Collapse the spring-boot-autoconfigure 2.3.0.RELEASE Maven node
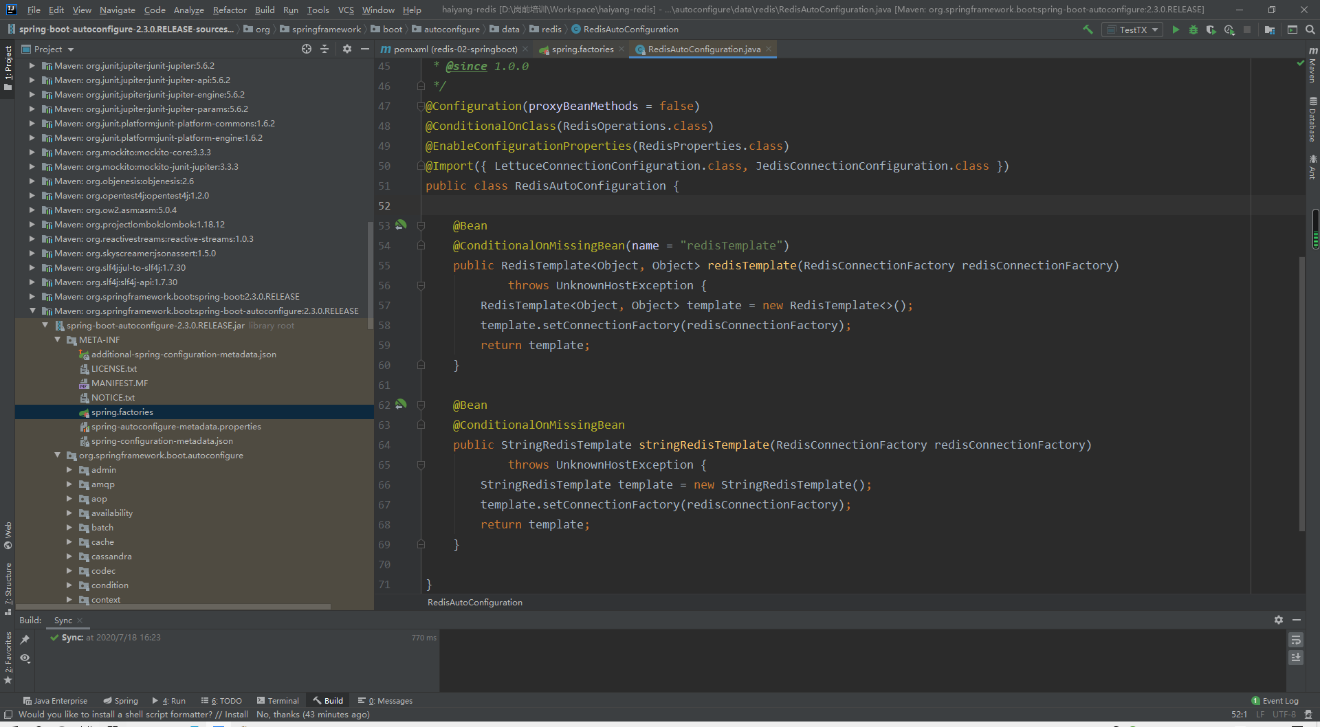The image size is (1320, 727). click(32, 311)
